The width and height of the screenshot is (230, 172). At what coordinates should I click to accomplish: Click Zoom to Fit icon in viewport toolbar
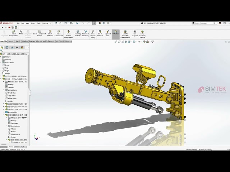point(116,42)
